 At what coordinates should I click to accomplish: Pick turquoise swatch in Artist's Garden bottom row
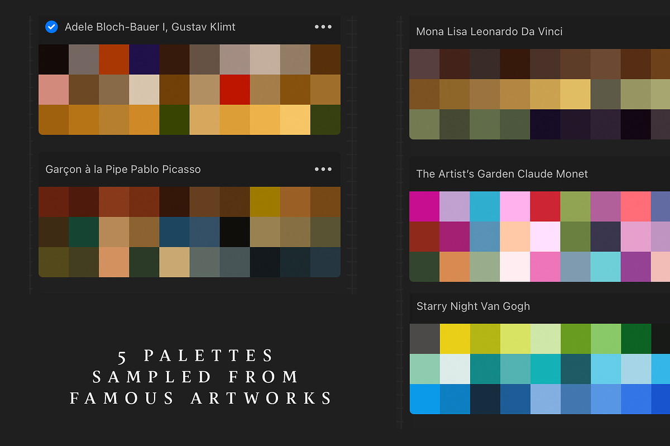coord(605,266)
